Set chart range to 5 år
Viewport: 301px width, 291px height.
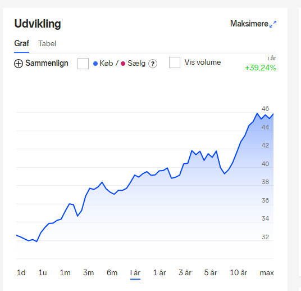click(x=211, y=273)
